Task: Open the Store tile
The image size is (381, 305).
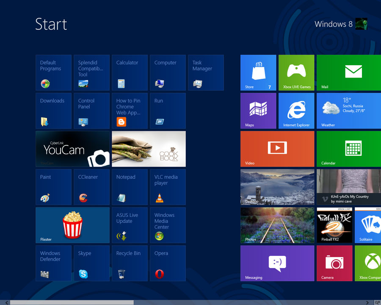Action: (258, 73)
